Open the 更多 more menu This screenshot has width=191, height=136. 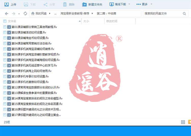point(142,4)
